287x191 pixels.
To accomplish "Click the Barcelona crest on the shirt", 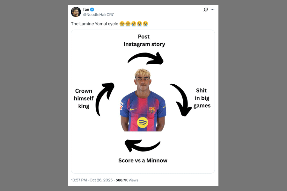I will pyautogui.click(x=152, y=110).
